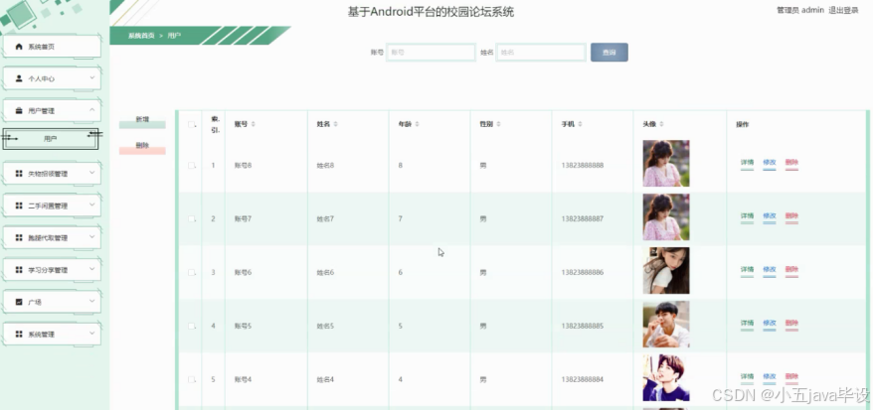The width and height of the screenshot is (874, 410).
Task: Open the 系统首页 sidebar item
Action: [x=52, y=47]
